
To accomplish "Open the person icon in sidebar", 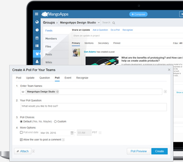I will 37,61.
